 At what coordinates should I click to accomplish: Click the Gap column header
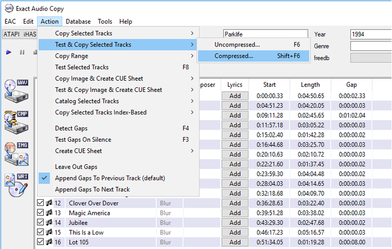352,85
